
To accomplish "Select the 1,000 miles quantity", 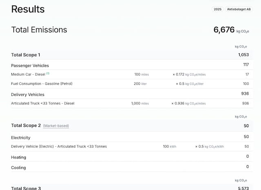I will click(140, 103).
